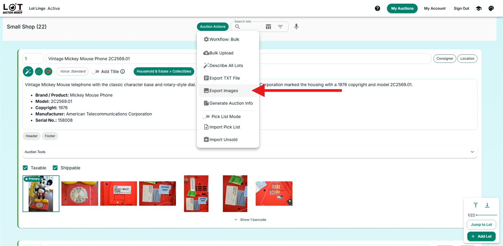Viewport: 503px width, 246px height.
Task: Click the search magnifier icon
Action: click(237, 27)
